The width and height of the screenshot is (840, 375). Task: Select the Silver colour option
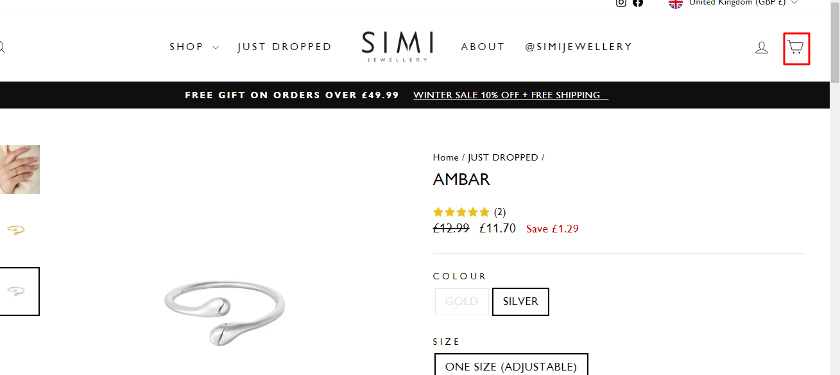pyautogui.click(x=520, y=302)
